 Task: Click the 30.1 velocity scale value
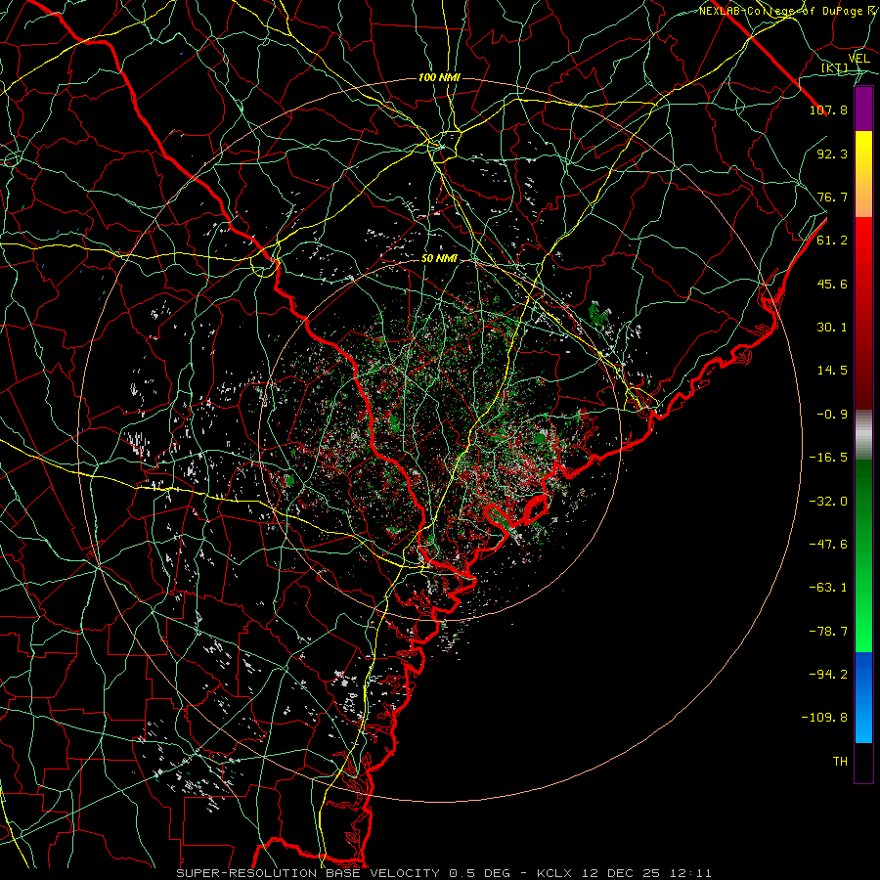tap(832, 328)
